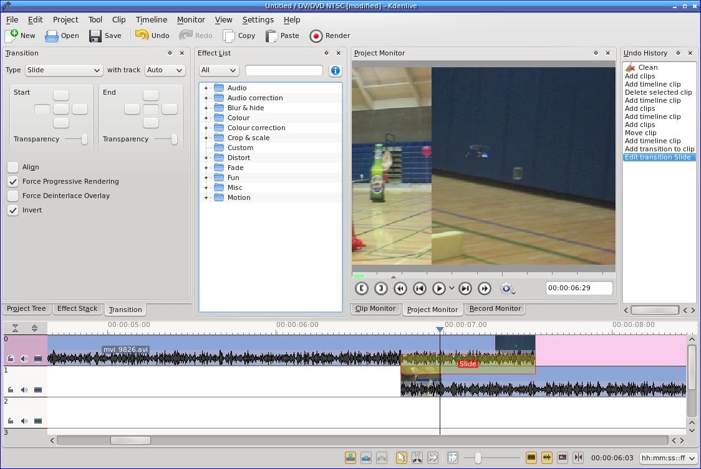Expand the Colour correction folder
The height and width of the screenshot is (469, 701).
point(206,128)
